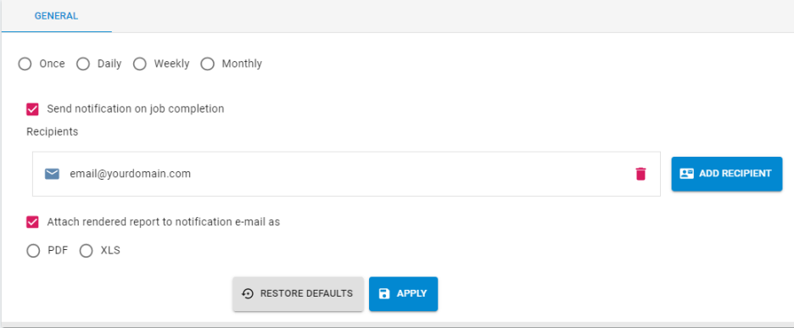794x328 pixels.
Task: Click the envelope icon beside the email address
Action: click(52, 174)
